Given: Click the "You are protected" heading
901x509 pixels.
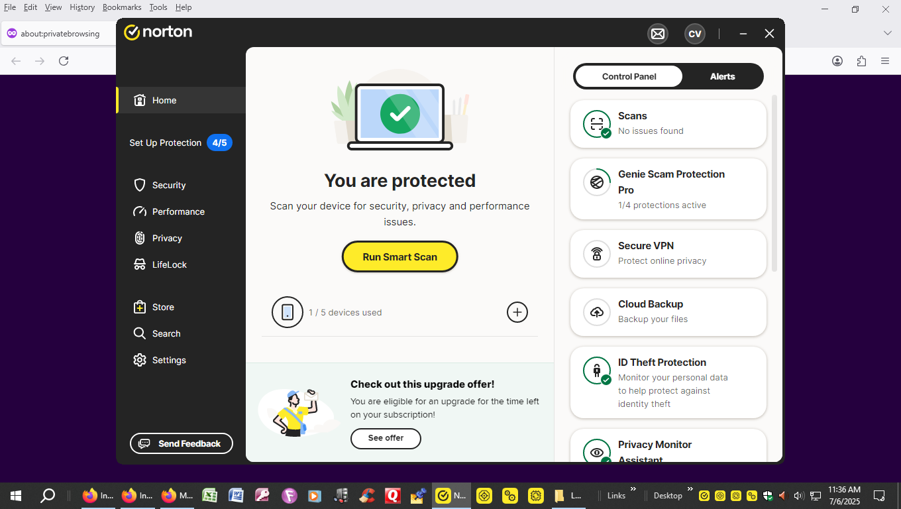Looking at the screenshot, I should pos(399,180).
